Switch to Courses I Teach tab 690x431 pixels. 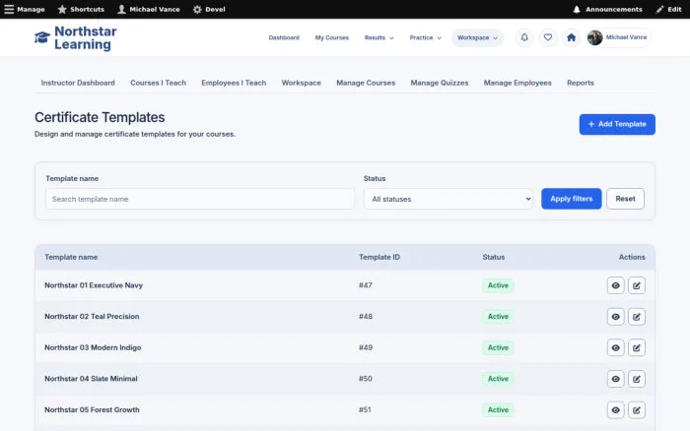158,83
